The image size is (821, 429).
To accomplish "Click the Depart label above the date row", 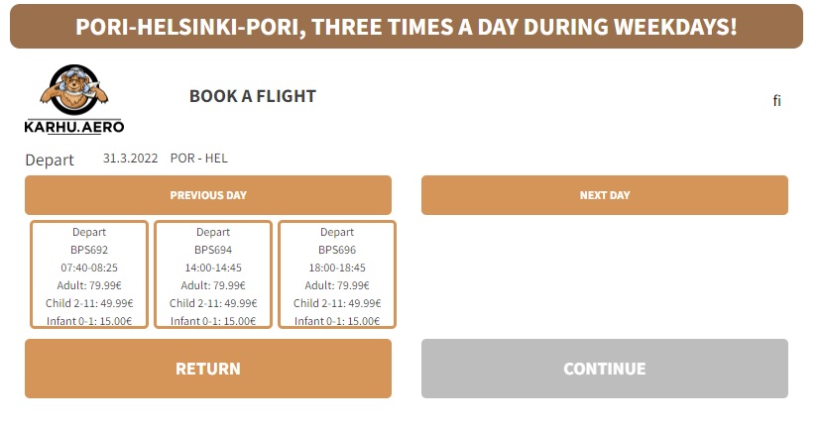I will 50,160.
